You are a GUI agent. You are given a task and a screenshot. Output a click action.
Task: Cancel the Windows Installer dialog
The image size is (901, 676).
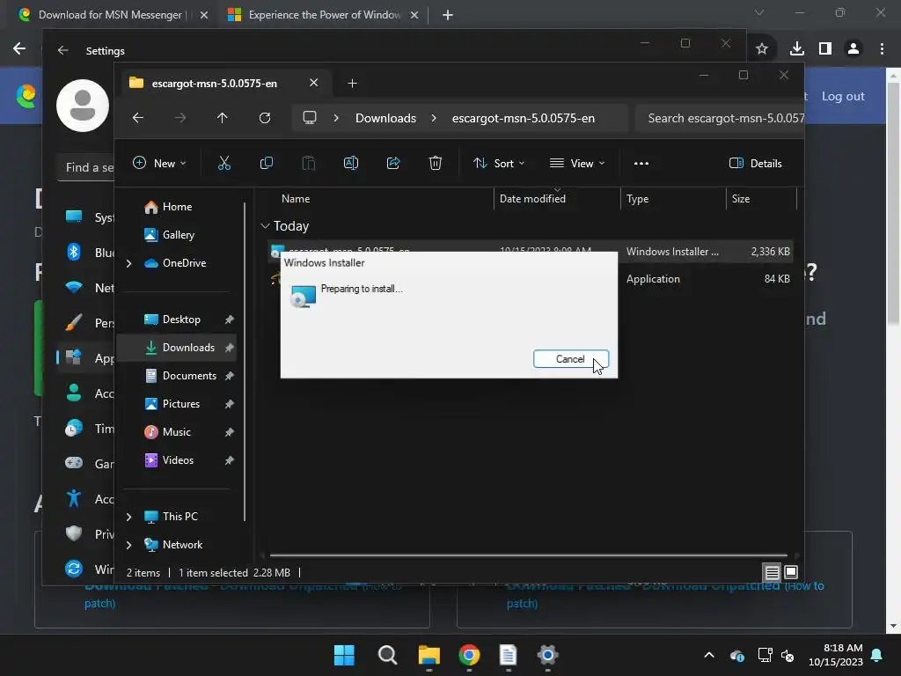click(570, 359)
